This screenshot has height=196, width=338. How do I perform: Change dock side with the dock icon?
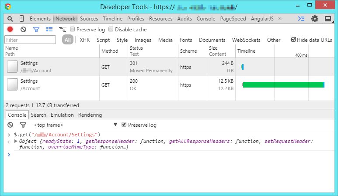pos(328,19)
